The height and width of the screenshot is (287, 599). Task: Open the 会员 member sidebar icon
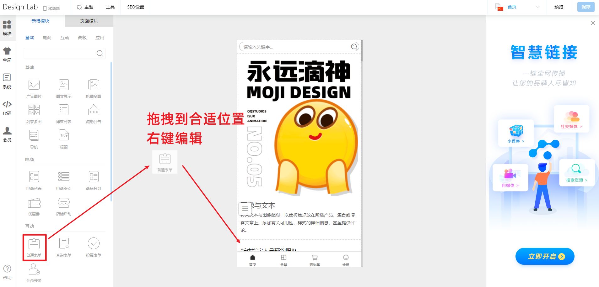pos(7,134)
